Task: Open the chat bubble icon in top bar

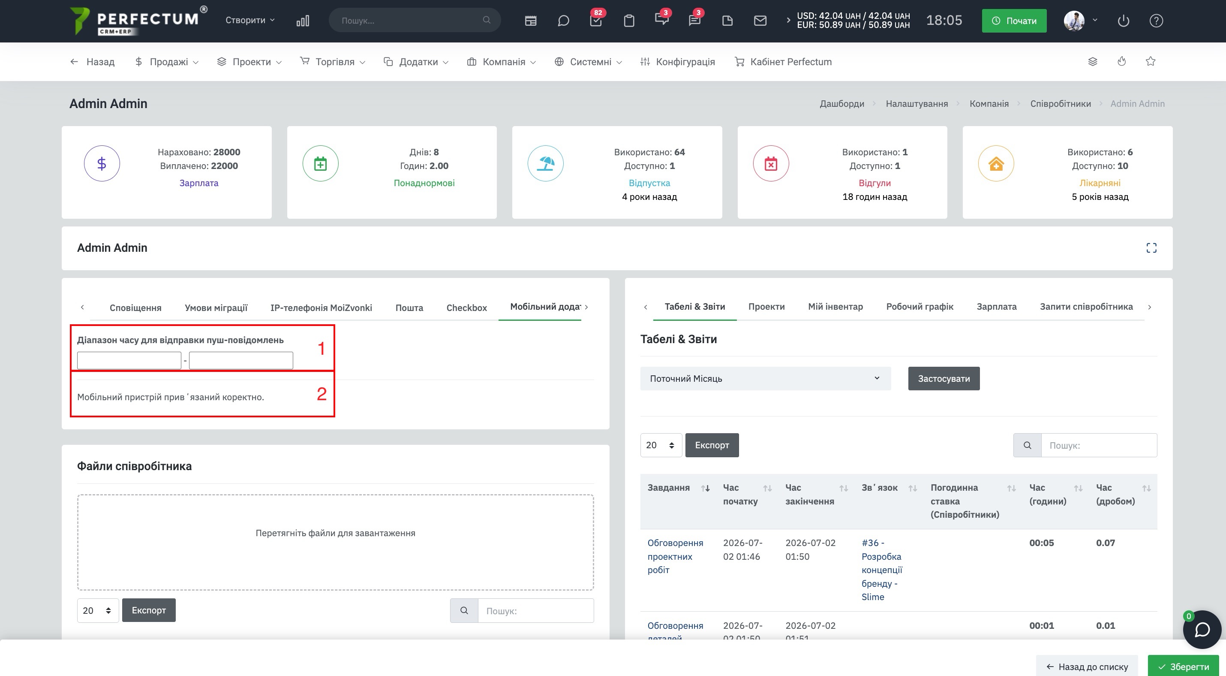Action: click(563, 21)
